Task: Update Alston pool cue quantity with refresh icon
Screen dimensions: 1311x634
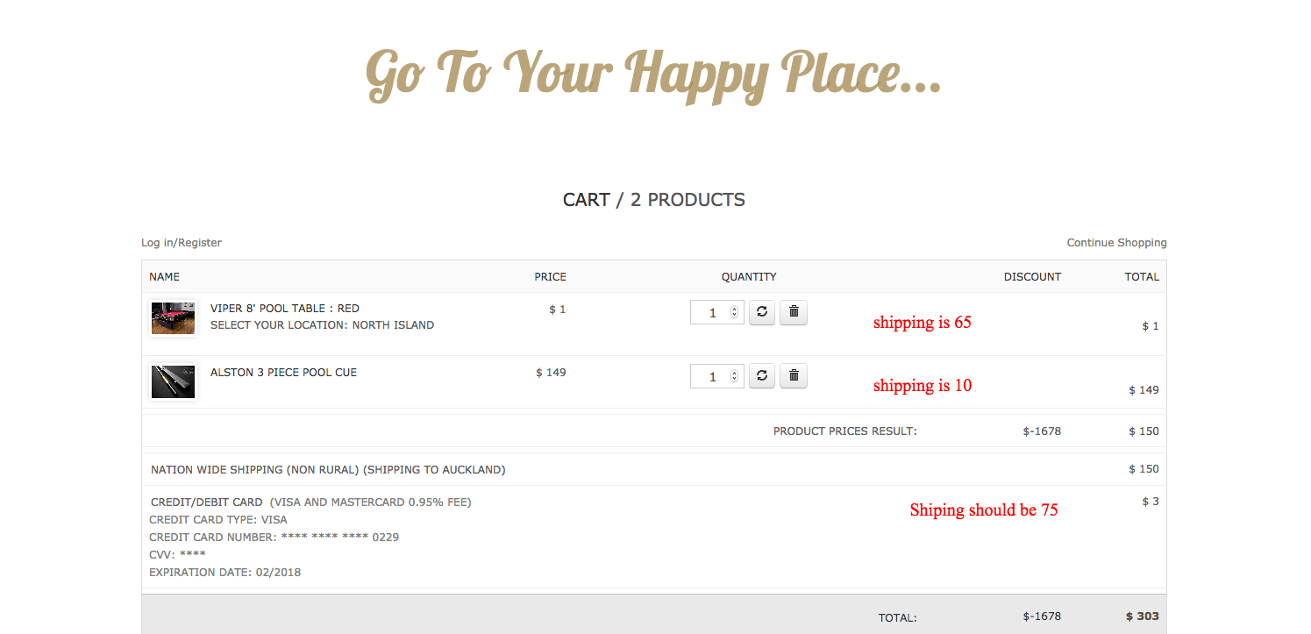Action: pyautogui.click(x=761, y=376)
